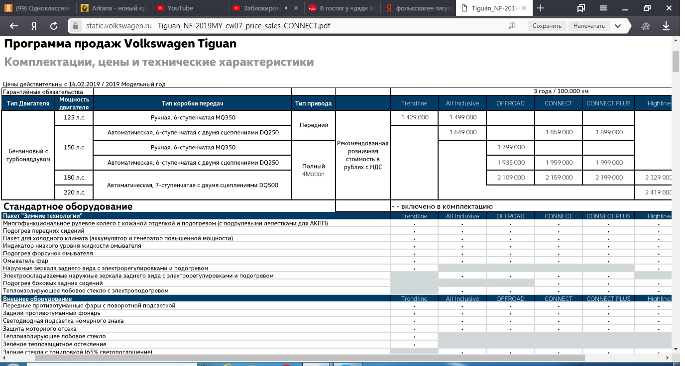Click the Передний drive type cell
The width and height of the screenshot is (685, 366).
[314, 125]
